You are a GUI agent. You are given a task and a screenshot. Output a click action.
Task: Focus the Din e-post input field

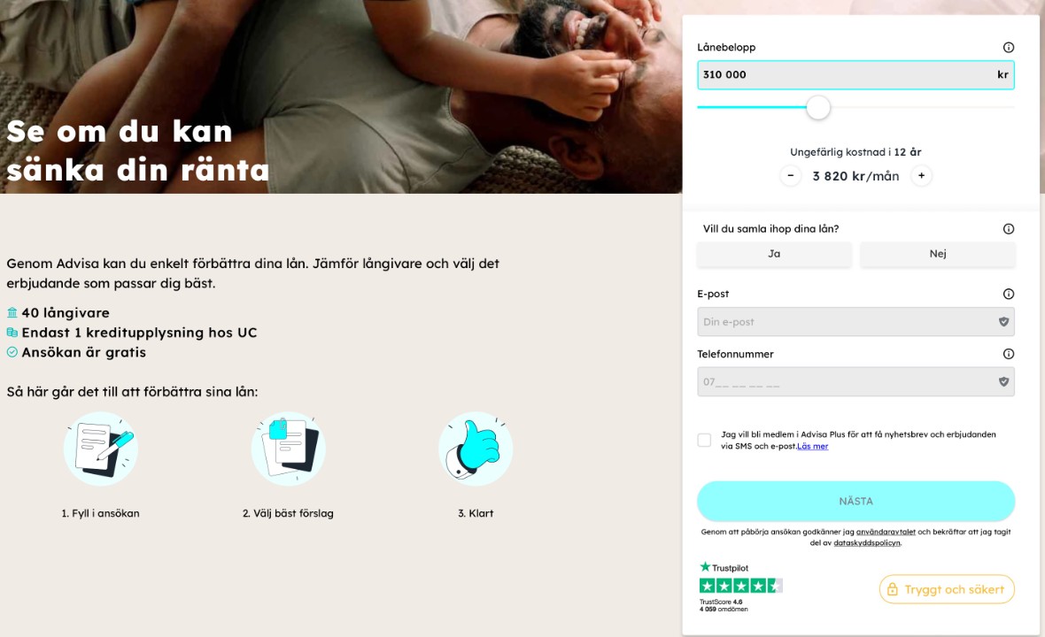[855, 321]
